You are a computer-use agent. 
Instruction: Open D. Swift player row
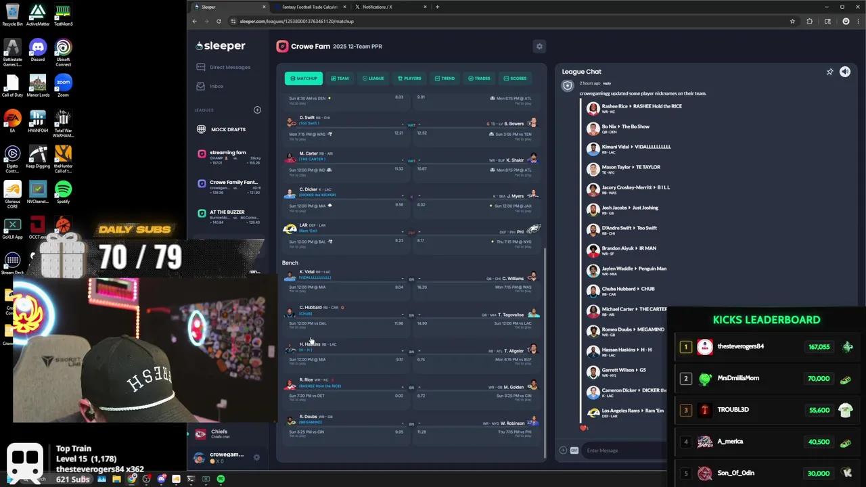tap(345, 127)
